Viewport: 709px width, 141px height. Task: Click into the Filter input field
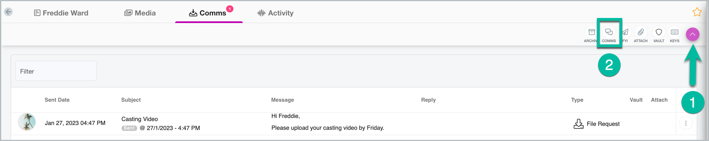click(x=56, y=71)
